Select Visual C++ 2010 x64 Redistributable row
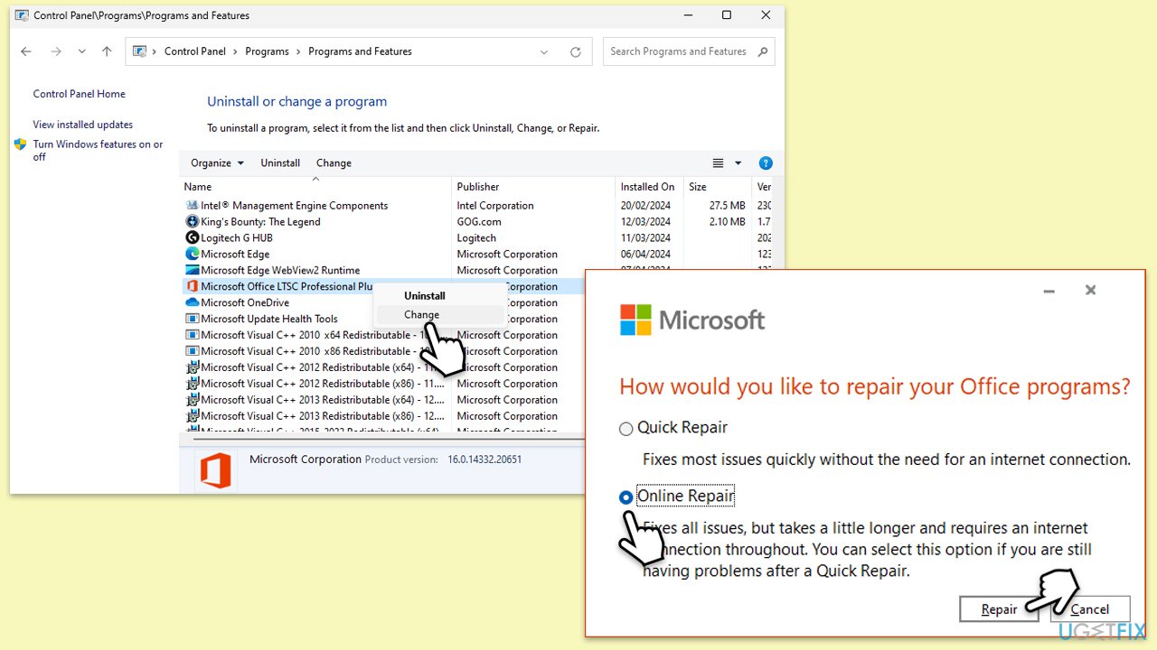The image size is (1157, 650). pyautogui.click(x=383, y=336)
